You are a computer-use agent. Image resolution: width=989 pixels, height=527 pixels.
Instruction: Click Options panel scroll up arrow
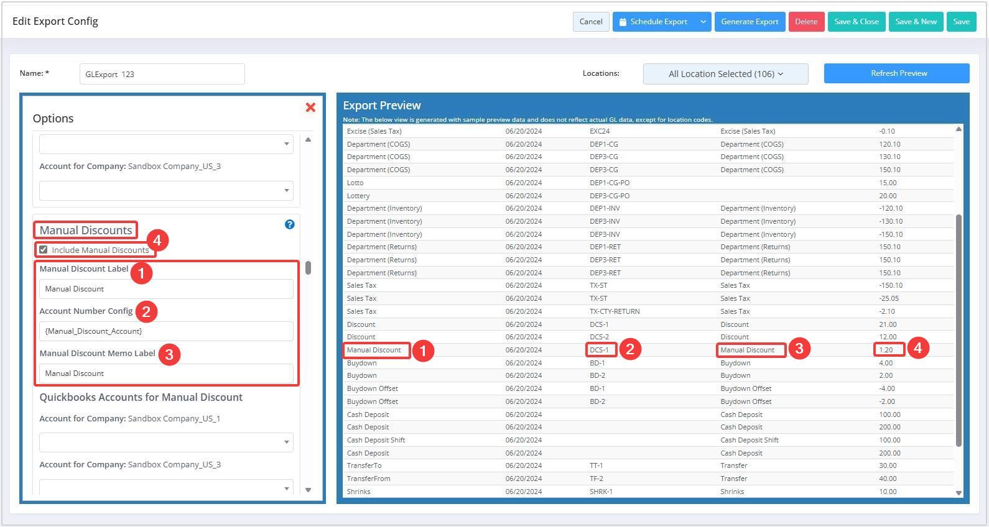308,140
